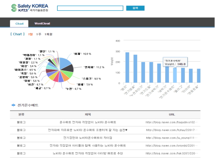Click the 피해 7.9% orange pie slice
The width and height of the screenshot is (215, 163).
pyautogui.click(x=65, y=77)
